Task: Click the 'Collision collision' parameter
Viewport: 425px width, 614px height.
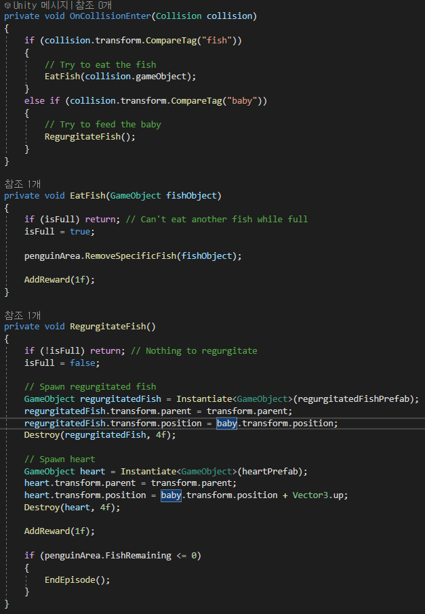Action: coord(204,16)
